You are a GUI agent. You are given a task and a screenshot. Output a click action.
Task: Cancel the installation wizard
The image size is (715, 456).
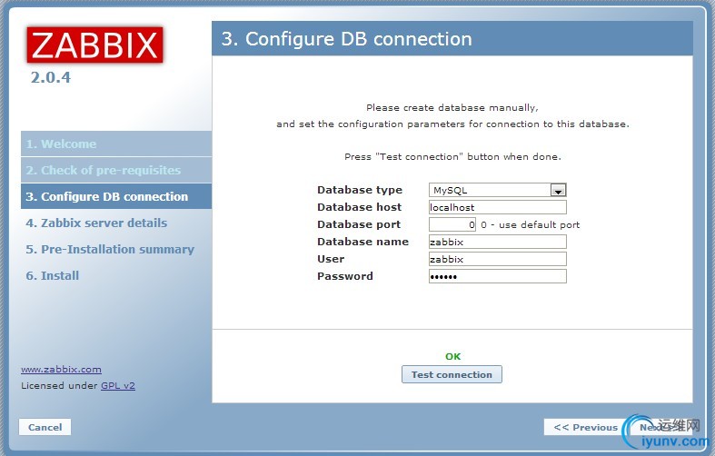[x=45, y=427]
